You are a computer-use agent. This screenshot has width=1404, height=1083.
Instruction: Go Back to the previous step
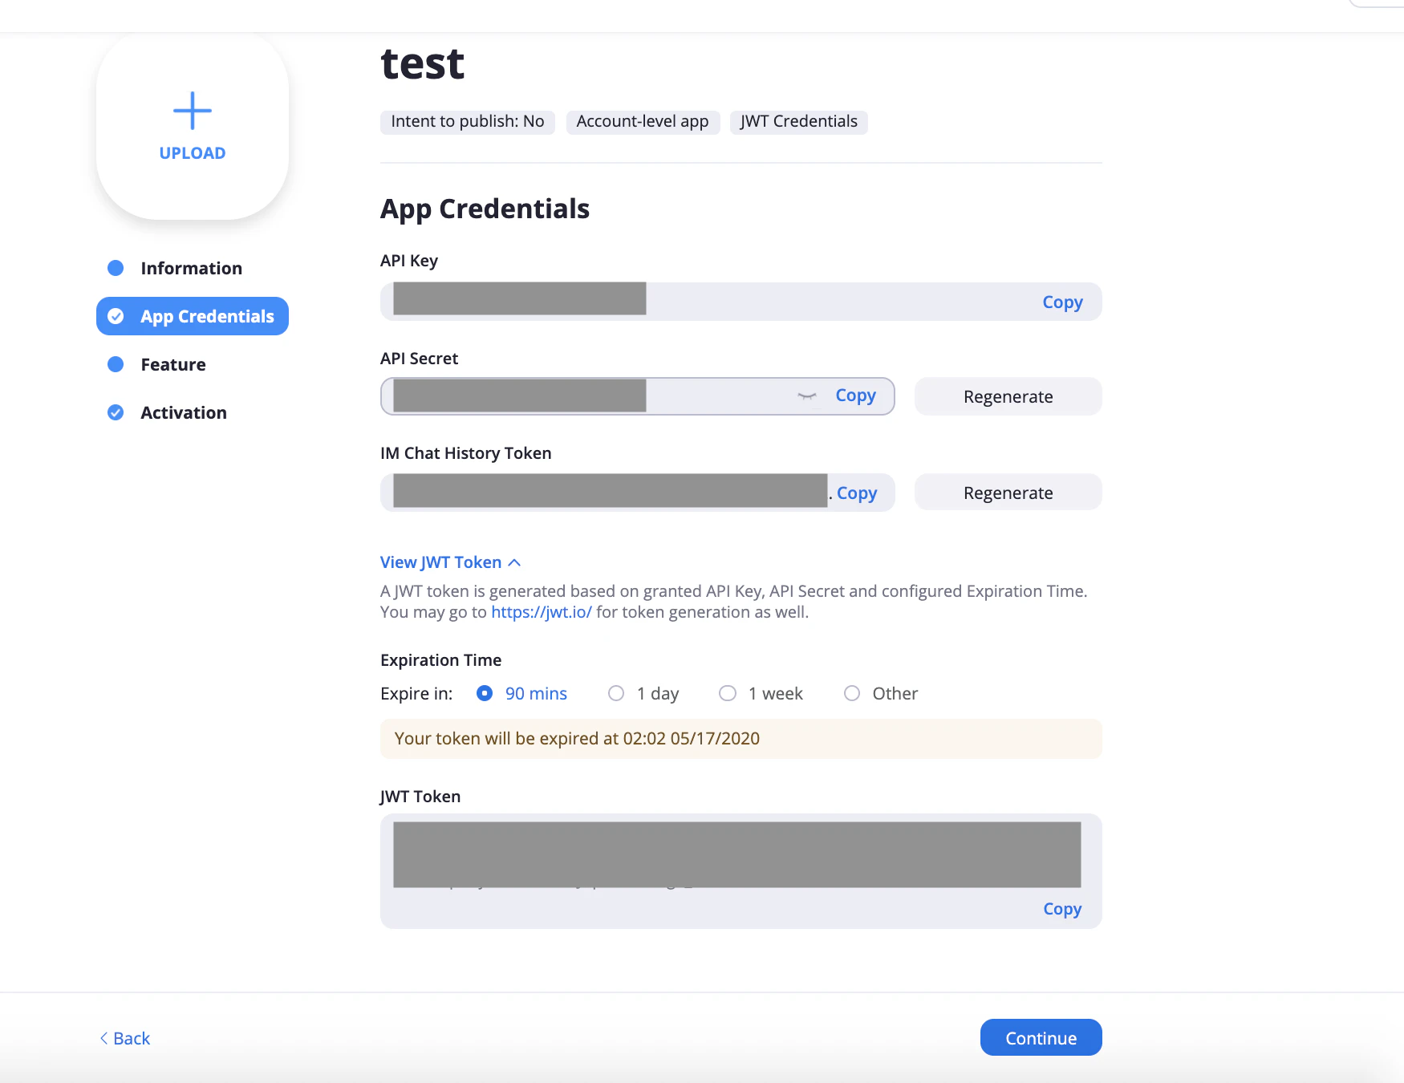[x=125, y=1038]
